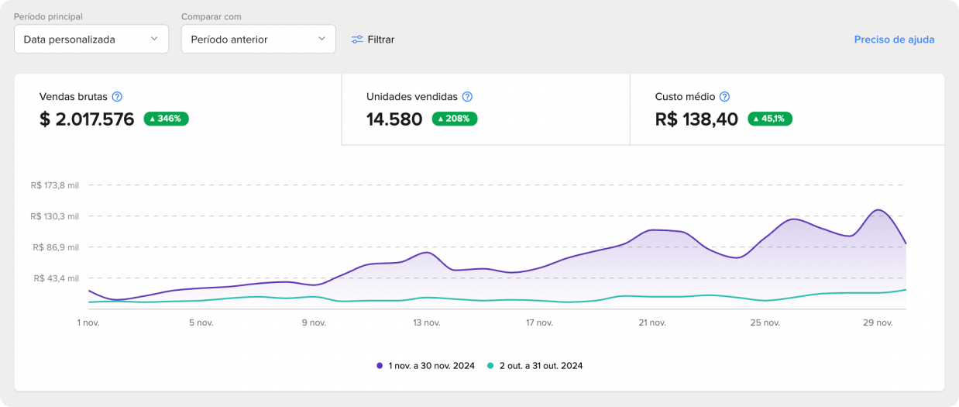959x407 pixels.
Task: Click the teal legend color dot
Action: pos(490,365)
